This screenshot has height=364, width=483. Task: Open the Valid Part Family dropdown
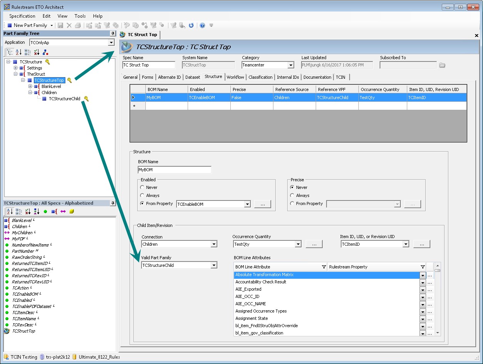[x=214, y=265]
